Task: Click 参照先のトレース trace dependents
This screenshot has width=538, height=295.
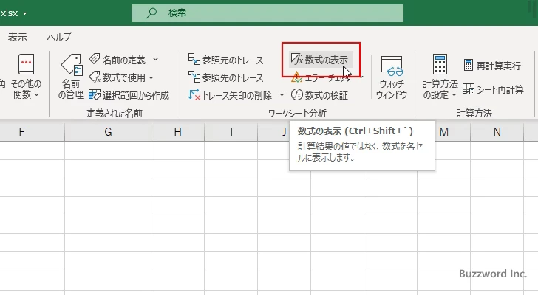Action: [x=226, y=77]
